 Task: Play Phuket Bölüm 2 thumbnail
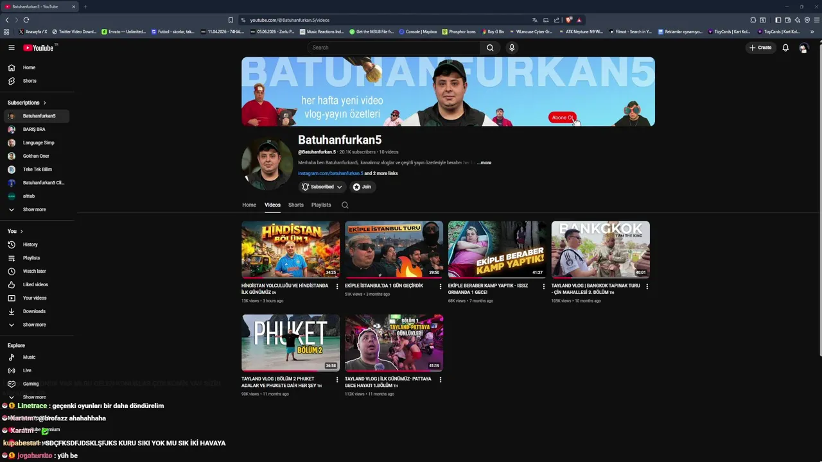click(290, 343)
